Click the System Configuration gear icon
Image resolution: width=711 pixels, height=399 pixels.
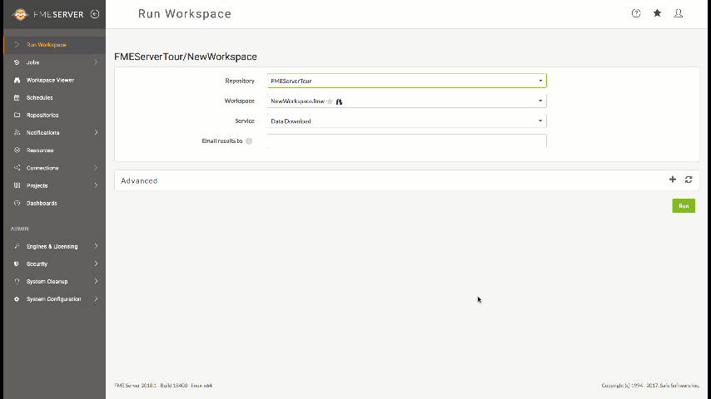17,299
